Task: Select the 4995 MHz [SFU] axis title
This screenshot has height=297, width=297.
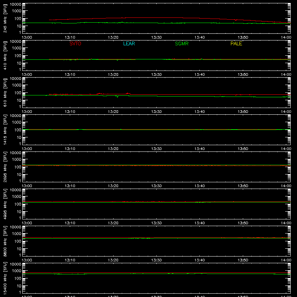Action: [x=5, y=204]
